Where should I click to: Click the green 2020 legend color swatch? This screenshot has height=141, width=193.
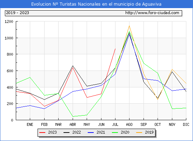pos(115,133)
